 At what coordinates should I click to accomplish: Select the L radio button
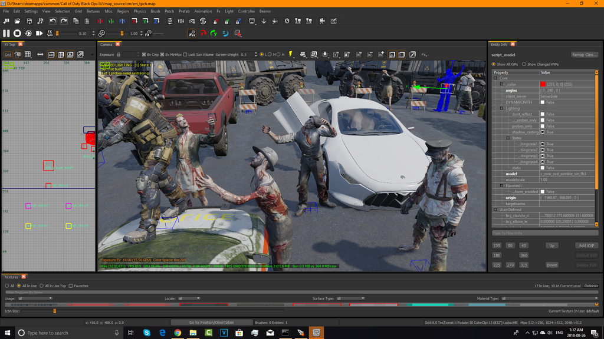click(x=262, y=55)
